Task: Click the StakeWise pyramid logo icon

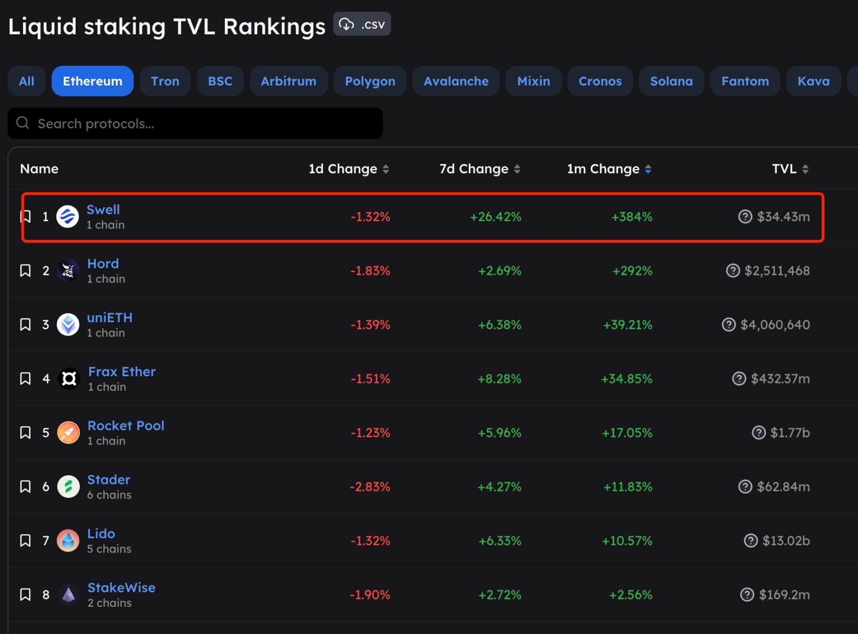Action: pyautogui.click(x=68, y=595)
